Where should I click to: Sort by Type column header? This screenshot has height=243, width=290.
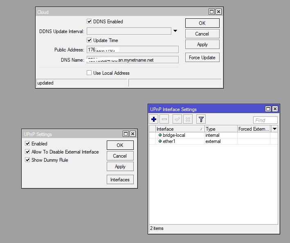pos(221,129)
